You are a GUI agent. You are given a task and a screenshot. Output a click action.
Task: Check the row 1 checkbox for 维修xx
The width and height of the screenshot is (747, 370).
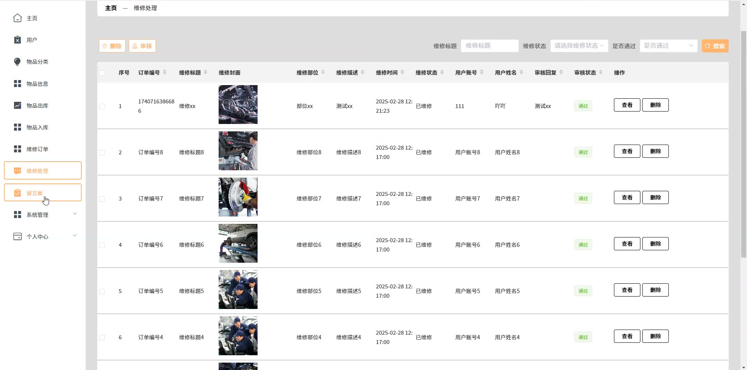pos(102,106)
